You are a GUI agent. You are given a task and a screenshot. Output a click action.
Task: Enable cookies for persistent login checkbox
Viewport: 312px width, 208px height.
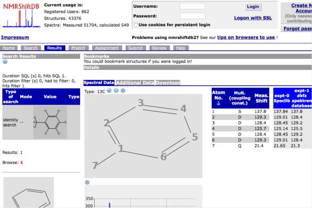pos(135,25)
